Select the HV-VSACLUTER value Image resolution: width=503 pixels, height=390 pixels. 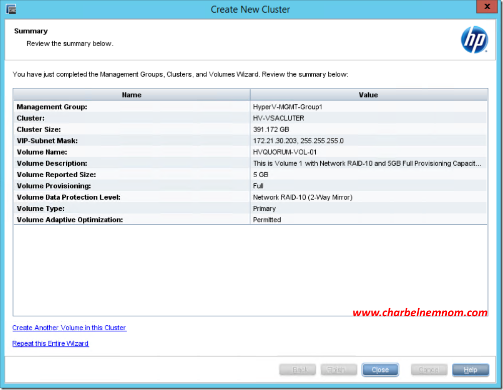point(279,118)
